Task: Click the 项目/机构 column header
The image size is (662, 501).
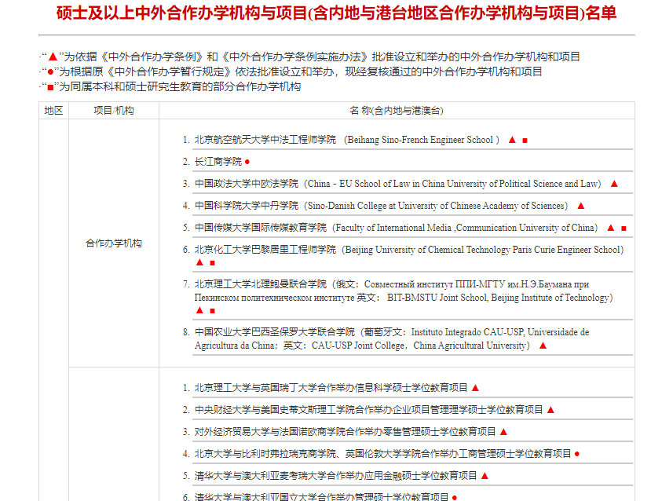Action: tap(114, 111)
